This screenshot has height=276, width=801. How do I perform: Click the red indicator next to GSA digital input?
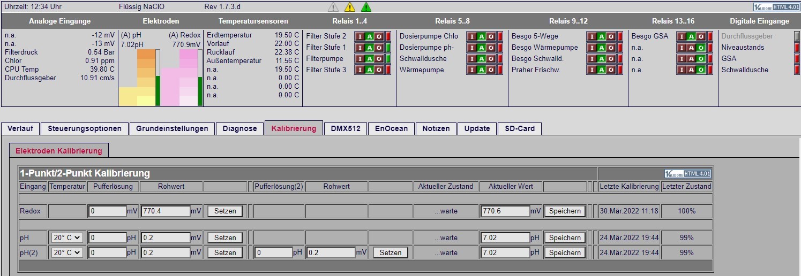[797, 59]
